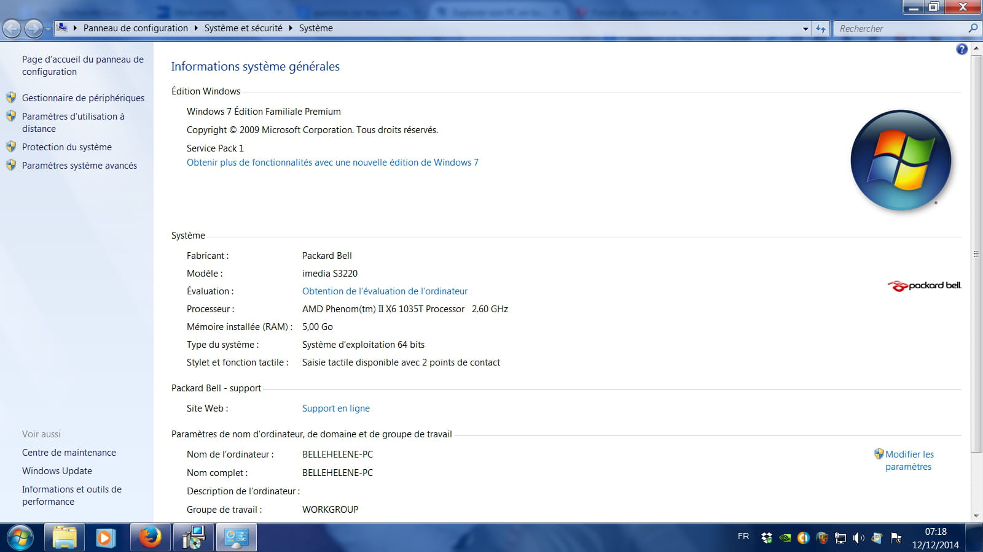Click the Dropbox tray icon
This screenshot has height=552, width=983.
point(766,539)
